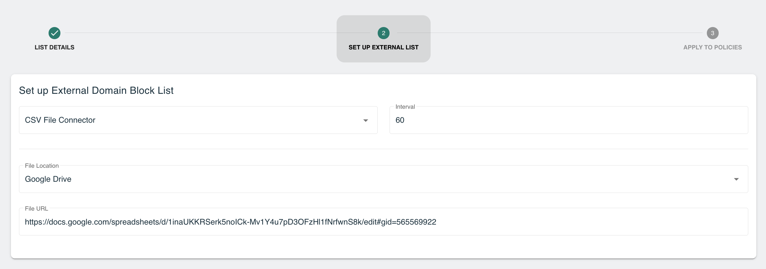Click the connector line before step 3
Screen dimensions: 766x269
click(550, 33)
